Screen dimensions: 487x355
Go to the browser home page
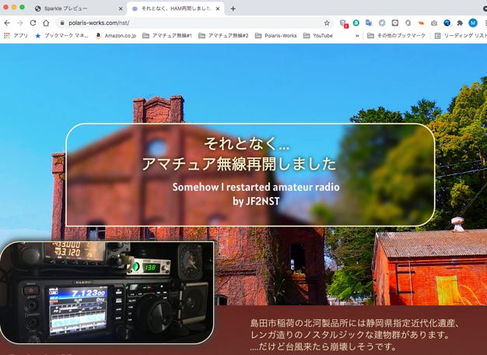[x=46, y=23]
